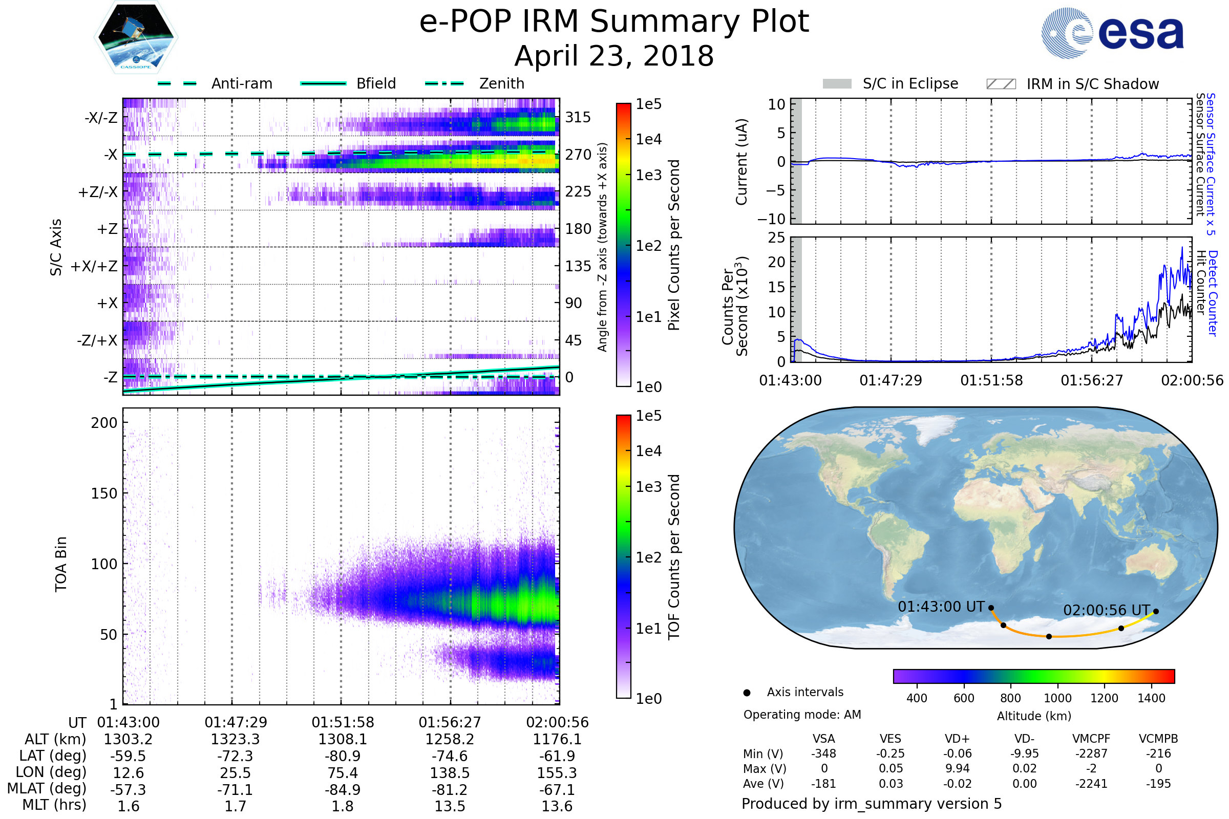This screenshot has width=1229, height=819.
Task: Click the 01:43:00 UT orbit start label
Action: click(941, 607)
